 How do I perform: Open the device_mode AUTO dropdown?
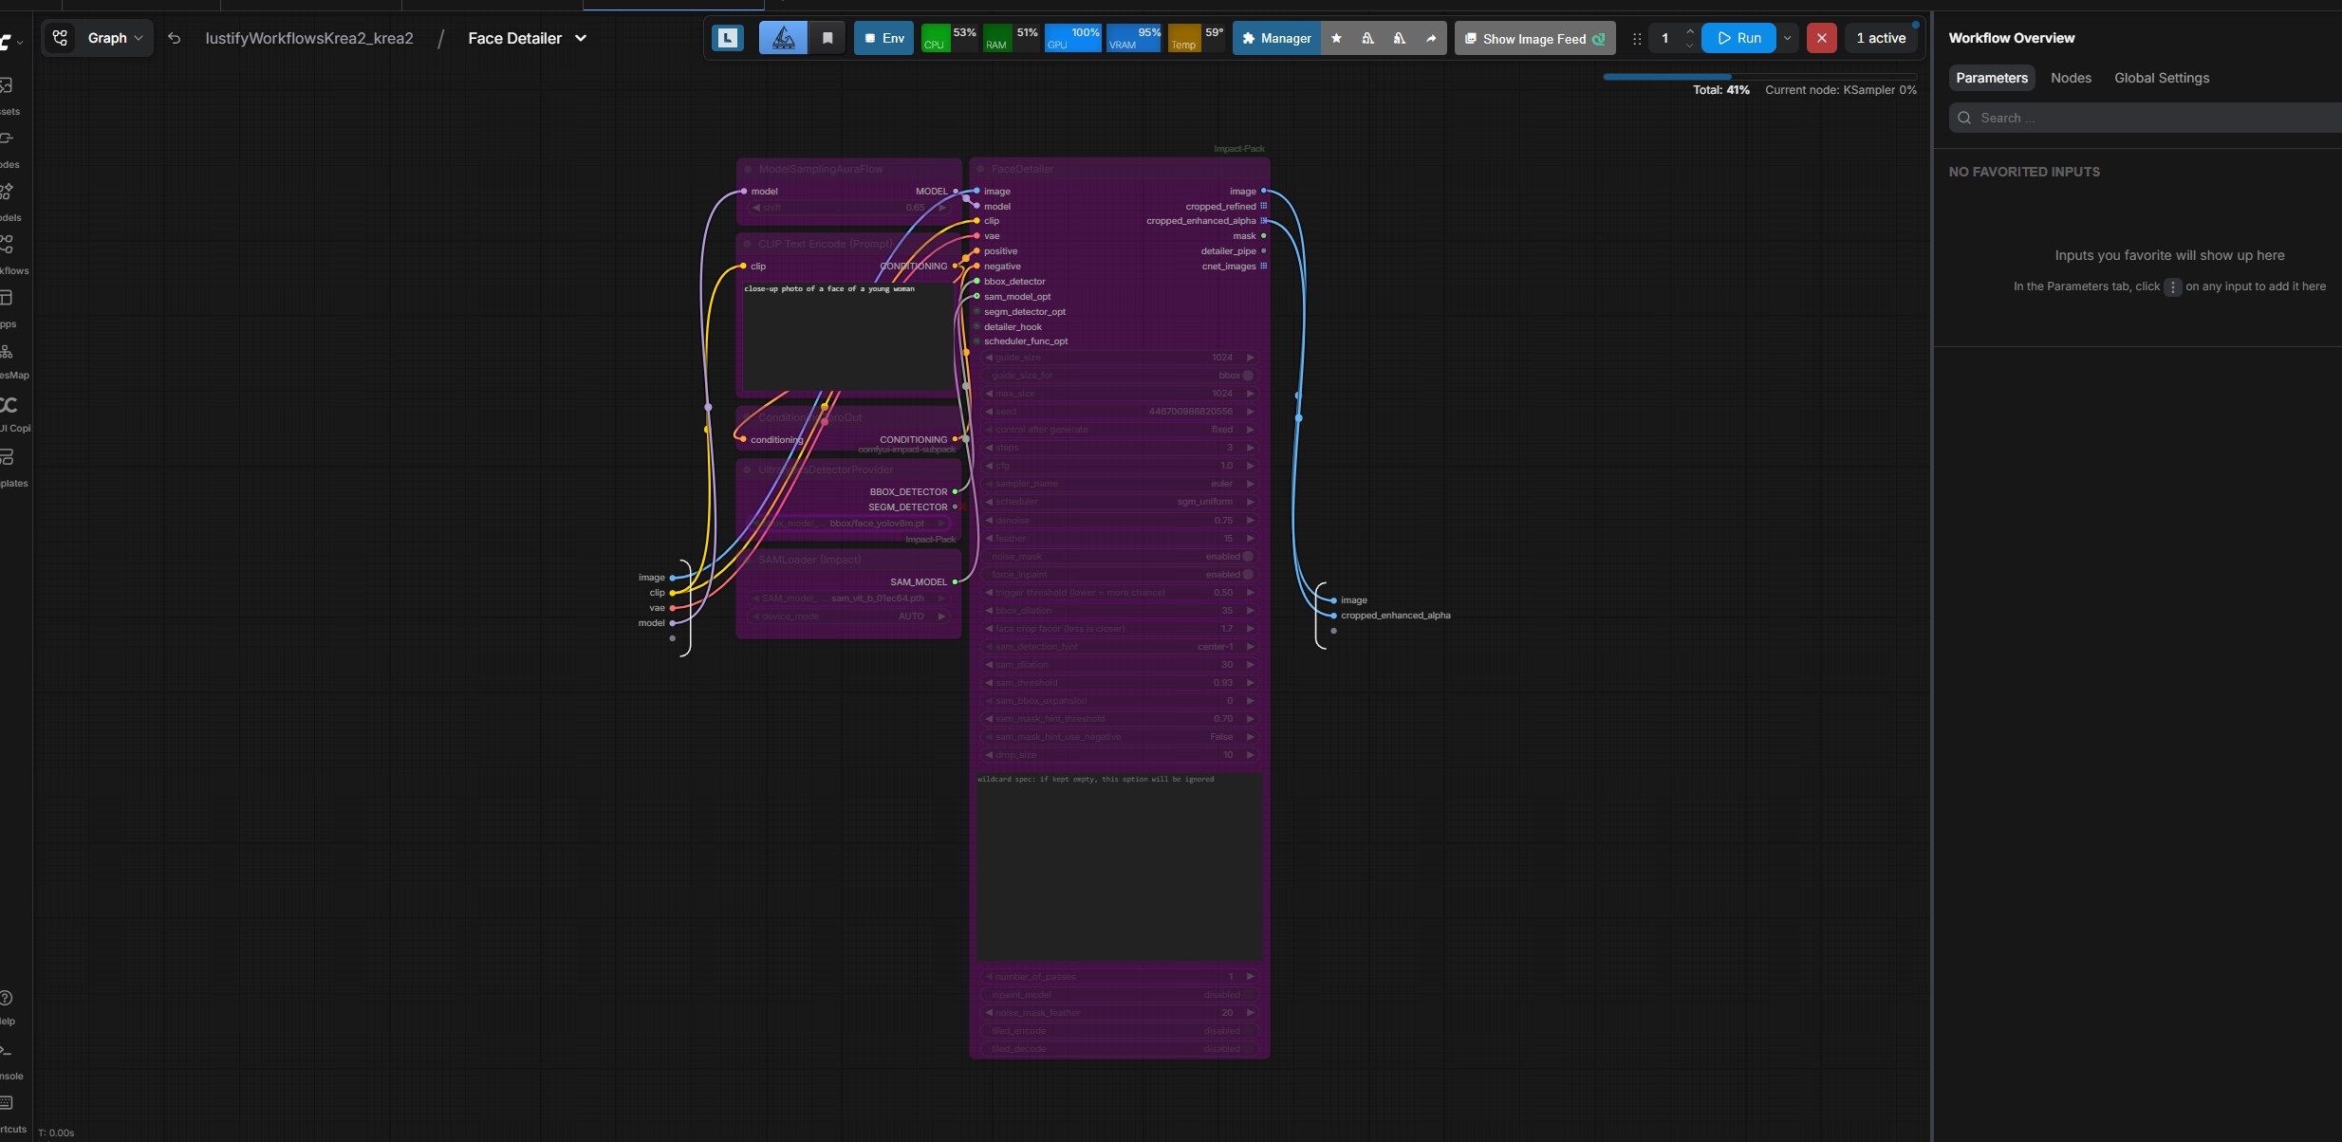pos(848,617)
